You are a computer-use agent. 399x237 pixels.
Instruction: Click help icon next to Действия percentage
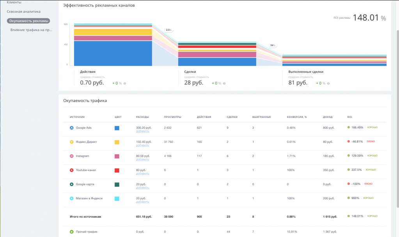click(125, 83)
